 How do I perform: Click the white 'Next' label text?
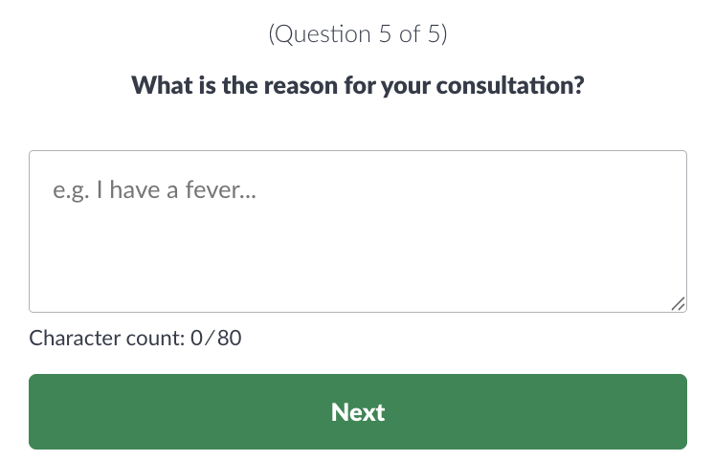358,412
